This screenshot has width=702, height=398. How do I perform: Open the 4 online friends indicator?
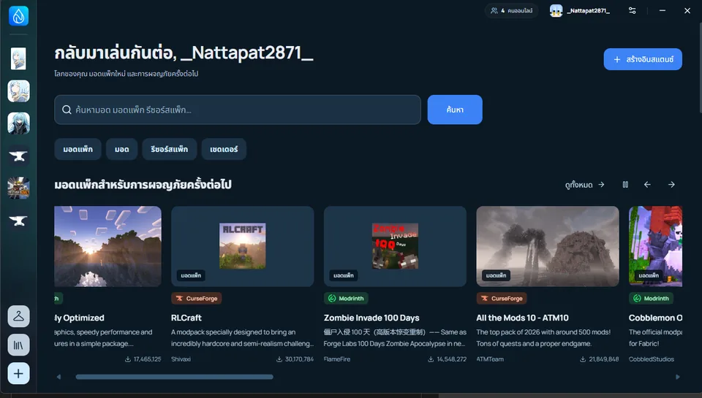(x=511, y=10)
